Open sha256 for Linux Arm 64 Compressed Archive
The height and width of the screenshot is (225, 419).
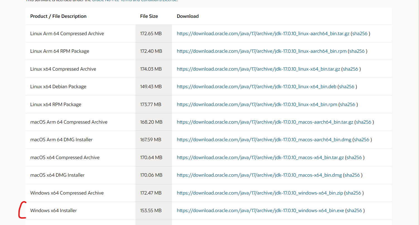tap(360, 33)
